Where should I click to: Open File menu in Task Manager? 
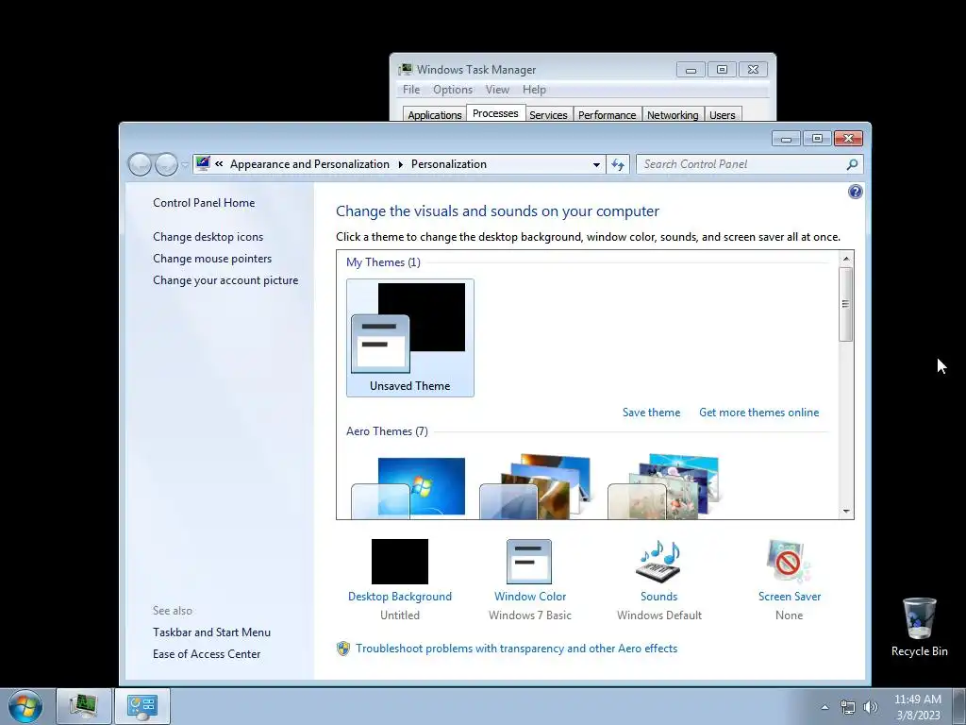pos(411,90)
